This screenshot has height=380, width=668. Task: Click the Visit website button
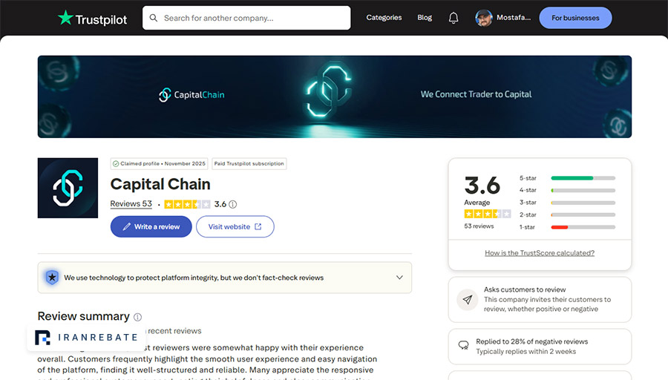click(235, 226)
